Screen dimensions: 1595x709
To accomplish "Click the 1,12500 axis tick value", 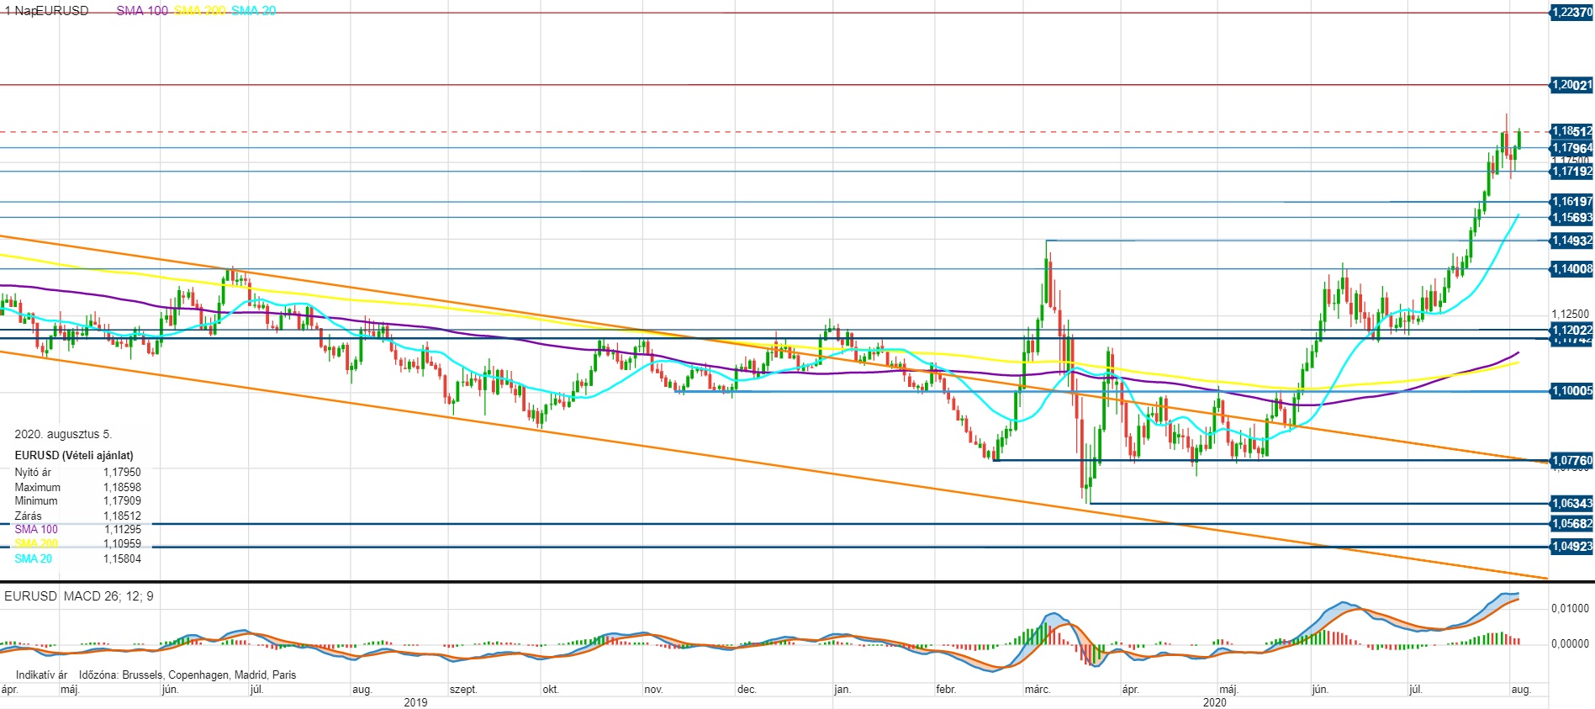I will (x=1571, y=315).
